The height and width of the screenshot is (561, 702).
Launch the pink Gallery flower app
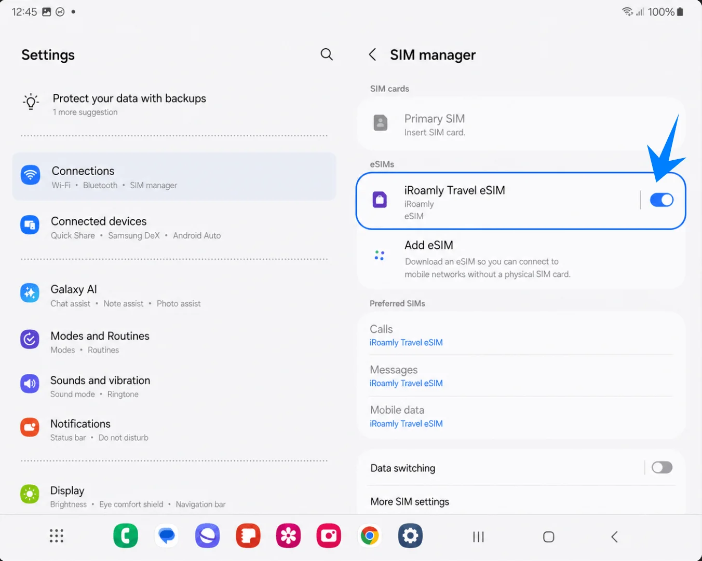coord(288,536)
